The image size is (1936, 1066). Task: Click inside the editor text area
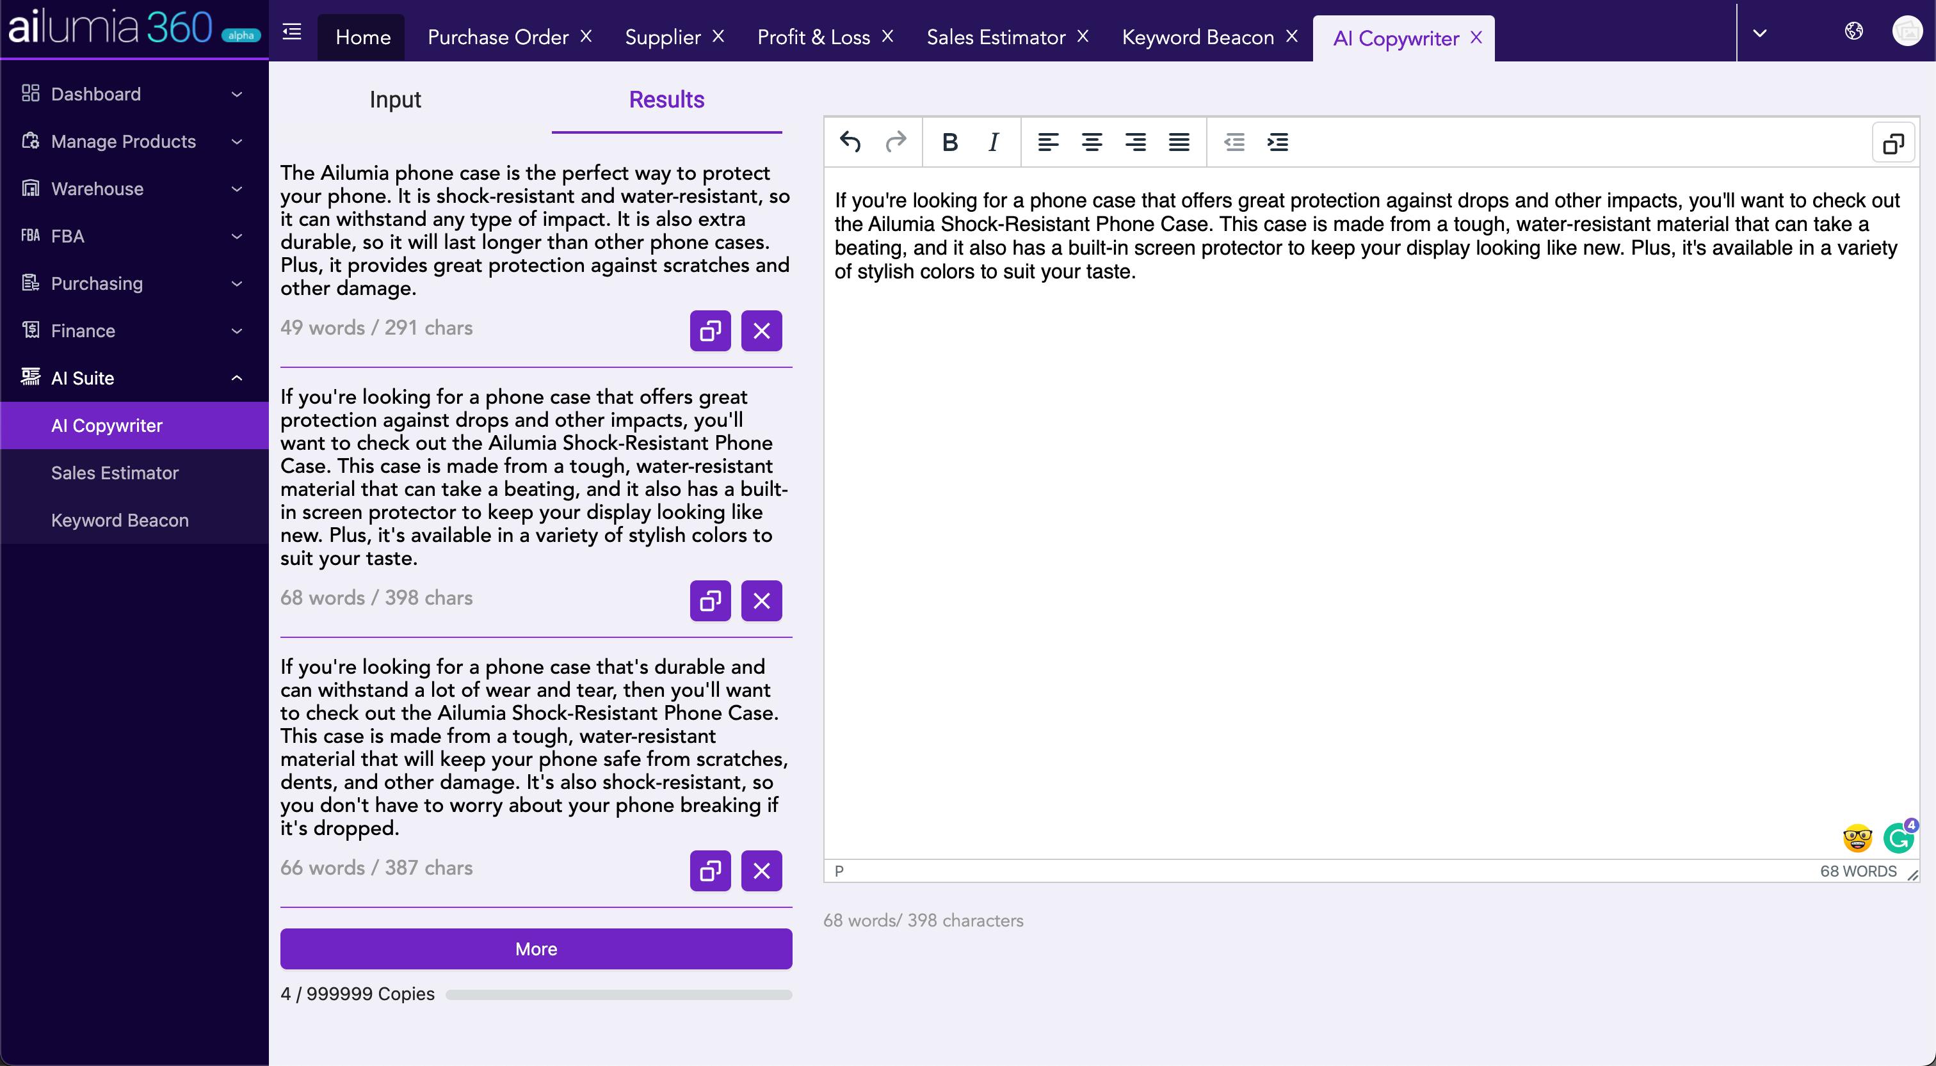(x=1371, y=513)
